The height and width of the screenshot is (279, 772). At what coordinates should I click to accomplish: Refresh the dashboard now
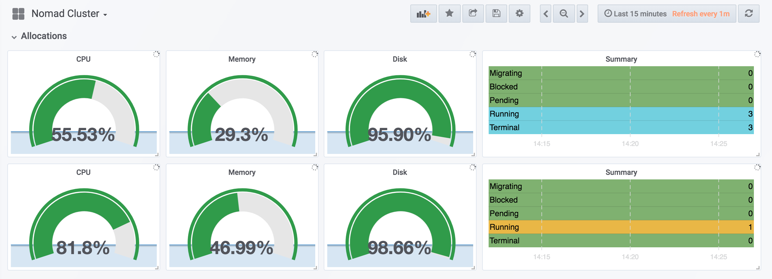pyautogui.click(x=748, y=14)
